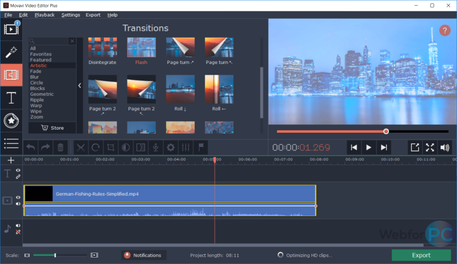Collapse the transitions category list arrow
457x264 pixels.
point(80,86)
